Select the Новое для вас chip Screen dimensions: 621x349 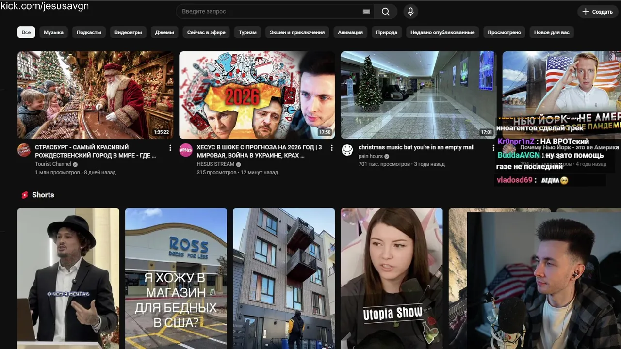point(552,32)
